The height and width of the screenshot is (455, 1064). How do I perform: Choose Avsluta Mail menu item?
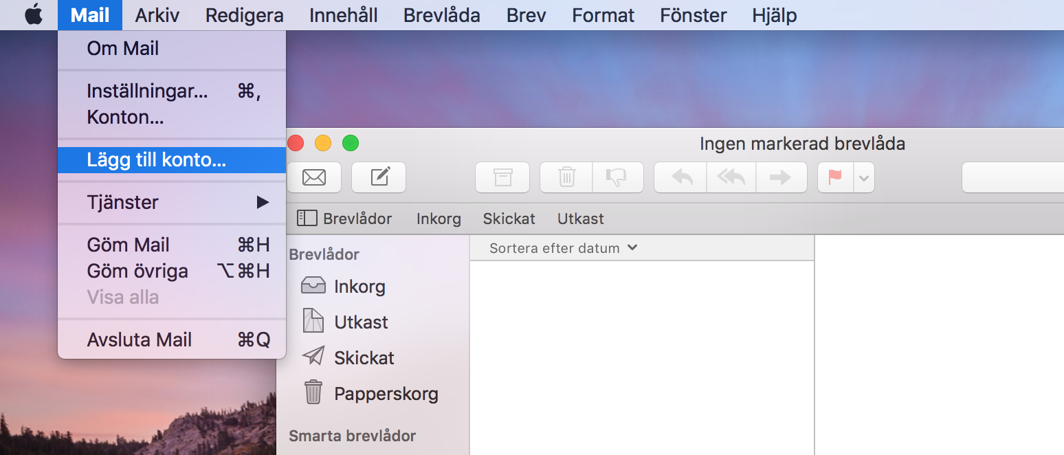tap(172, 340)
